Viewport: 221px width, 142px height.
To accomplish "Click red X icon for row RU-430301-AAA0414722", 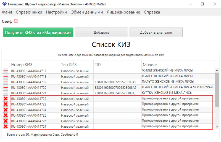I will click(6, 99).
